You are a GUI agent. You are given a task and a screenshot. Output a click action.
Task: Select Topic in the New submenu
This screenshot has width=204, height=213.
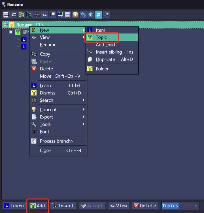[112, 37]
